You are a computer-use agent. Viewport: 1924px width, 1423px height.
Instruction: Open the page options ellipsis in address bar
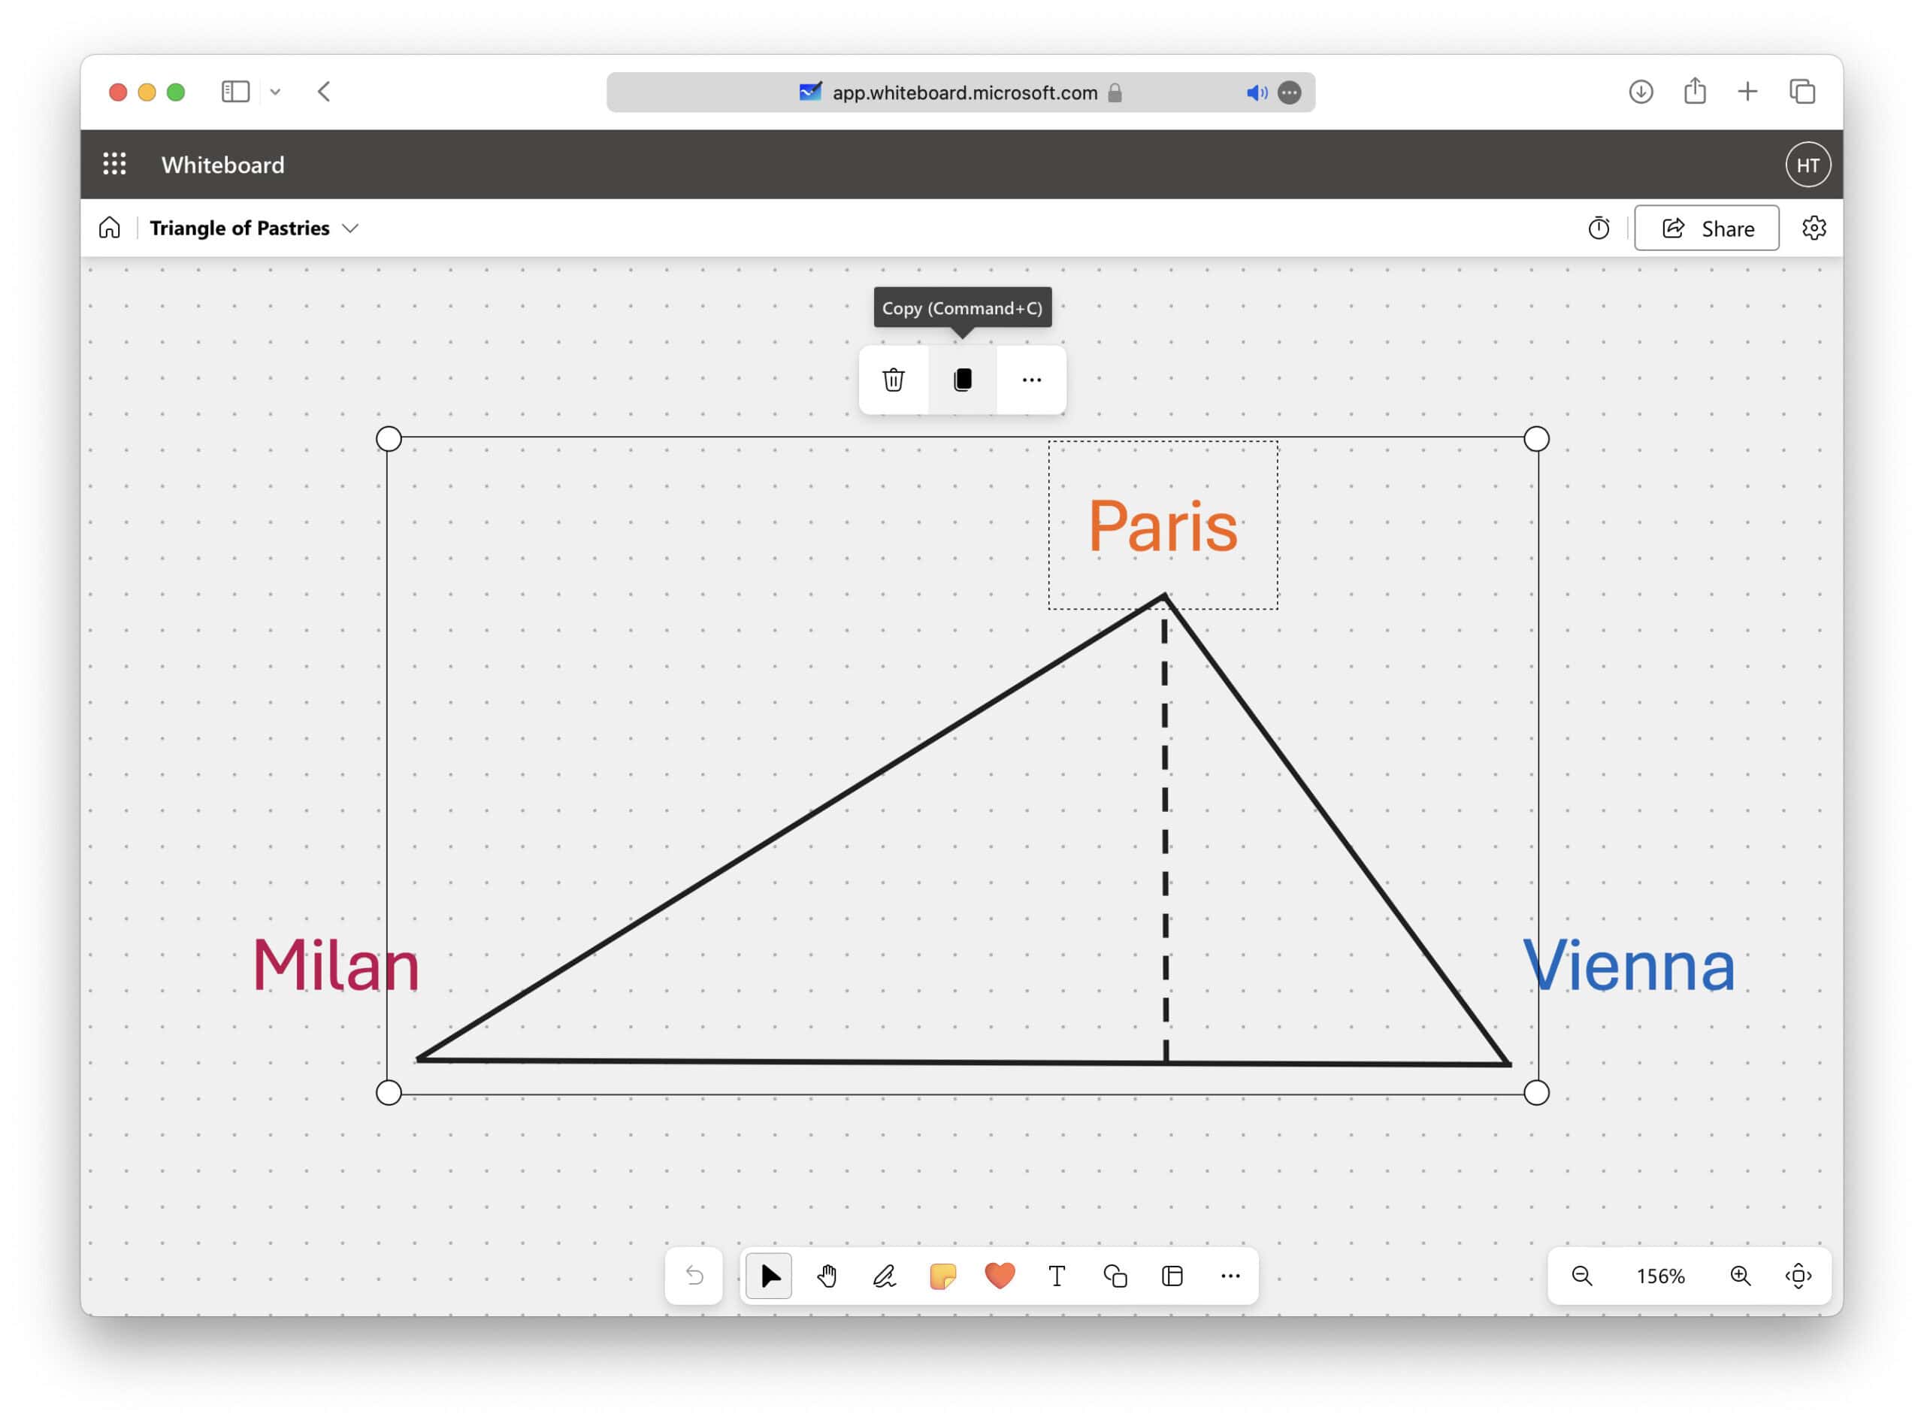[1288, 92]
